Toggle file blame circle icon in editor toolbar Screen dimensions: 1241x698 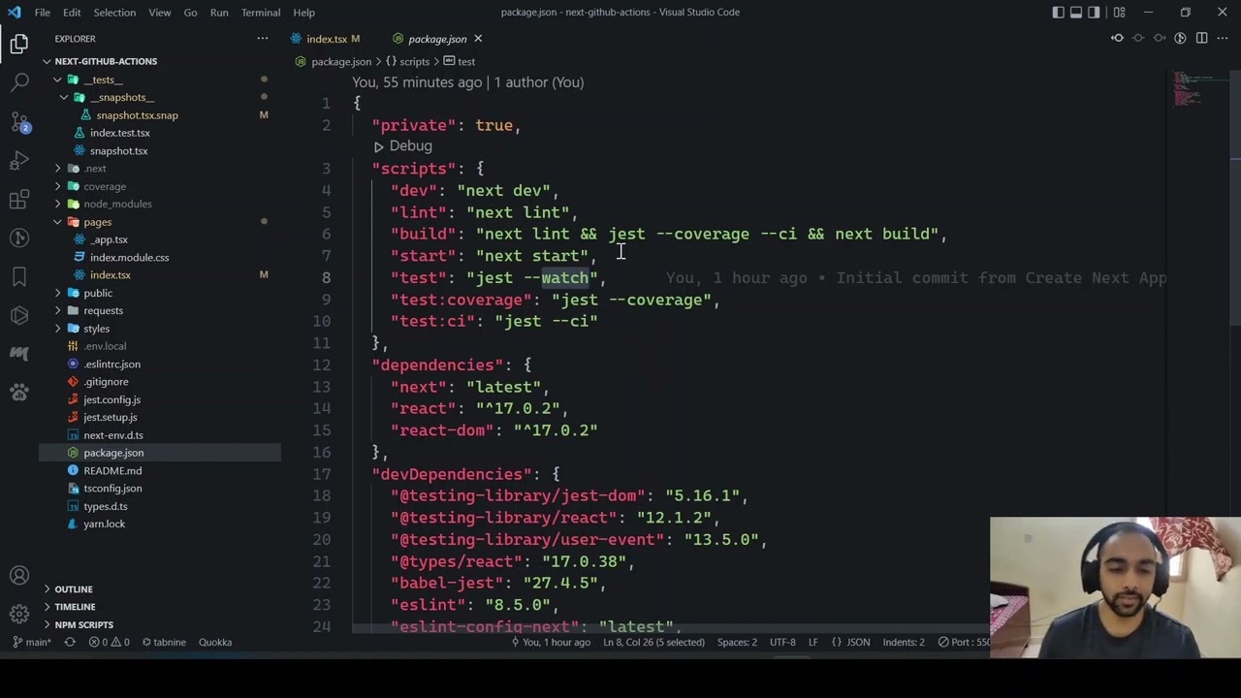point(1138,39)
